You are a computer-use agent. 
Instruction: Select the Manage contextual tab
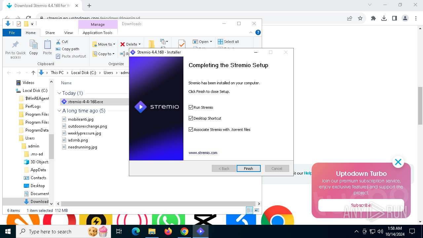click(98, 24)
